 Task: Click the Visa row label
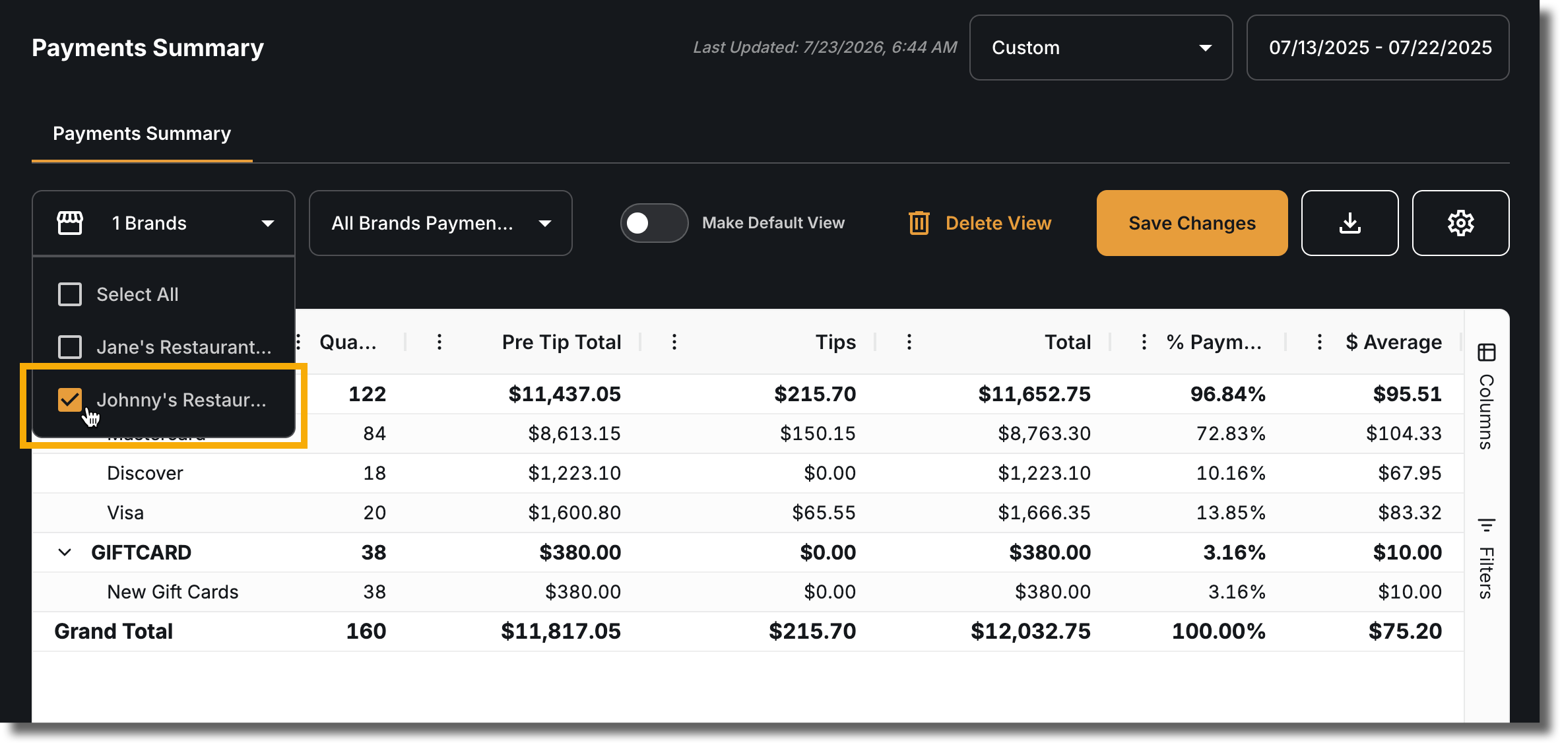point(125,513)
